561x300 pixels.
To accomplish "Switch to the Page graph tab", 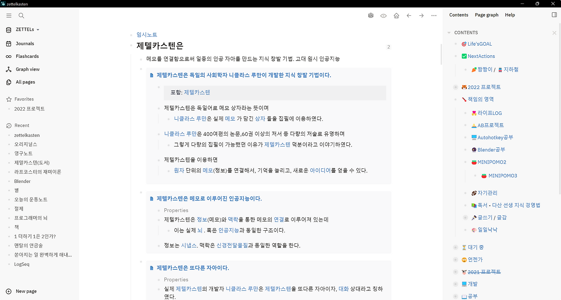I will click(486, 15).
